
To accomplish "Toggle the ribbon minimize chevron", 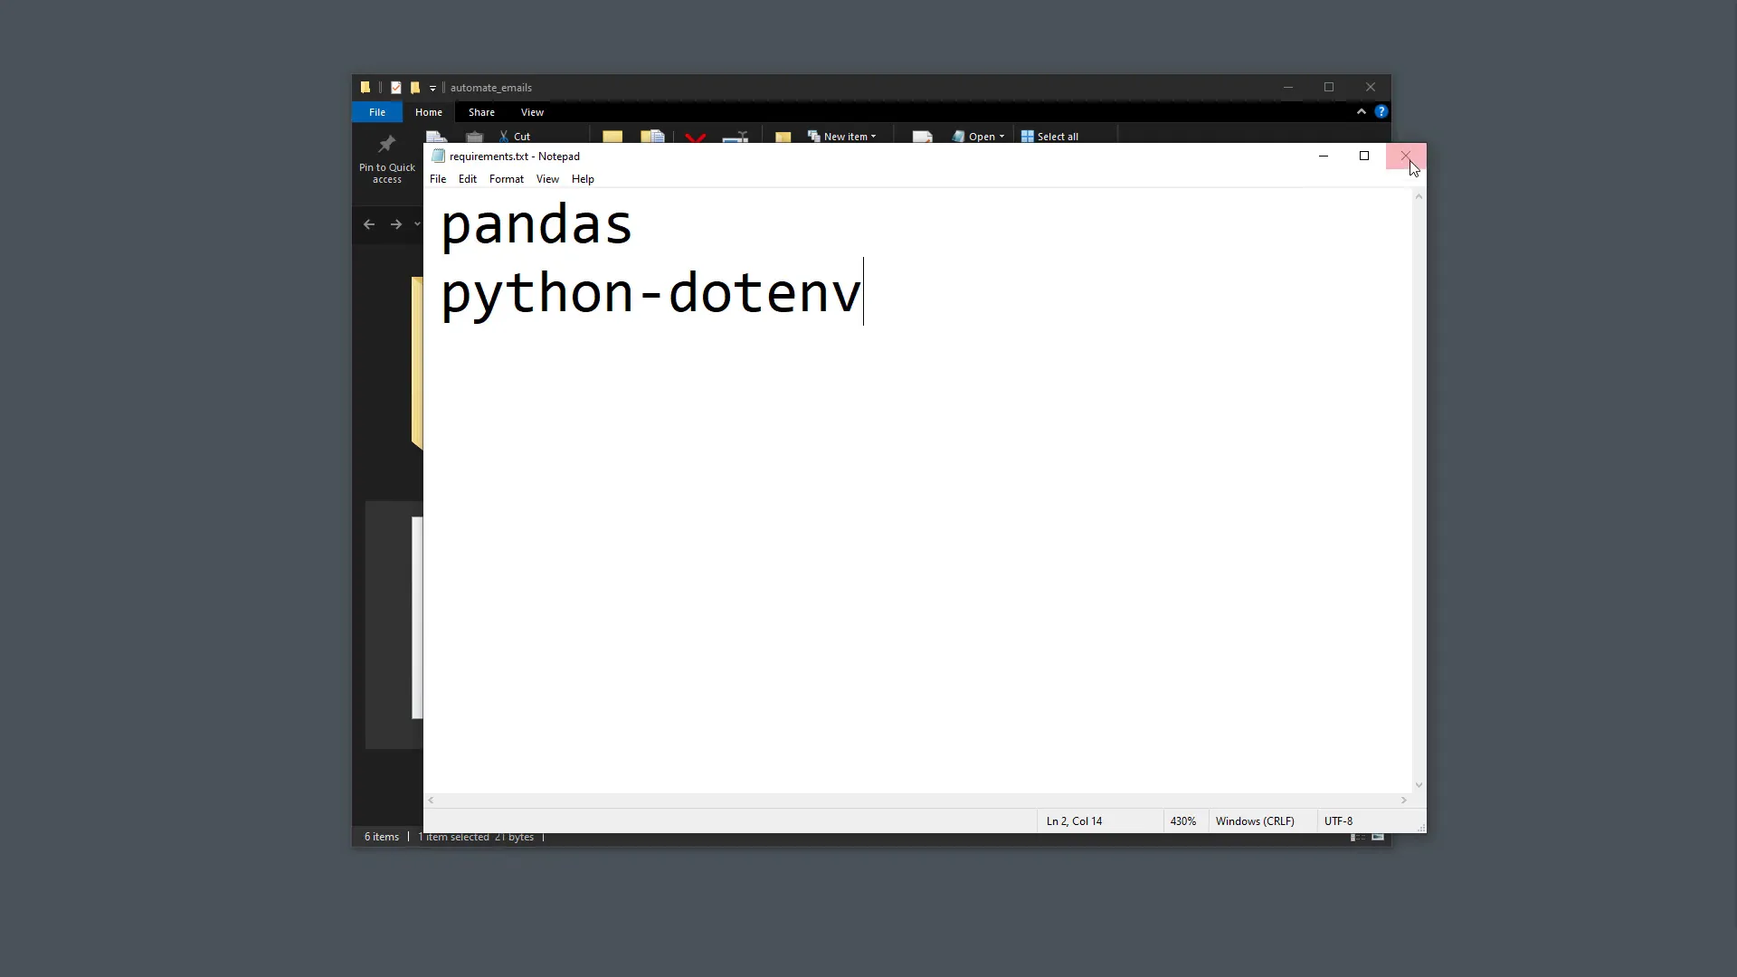I will 1362,111.
